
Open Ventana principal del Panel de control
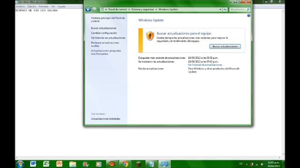108,20
